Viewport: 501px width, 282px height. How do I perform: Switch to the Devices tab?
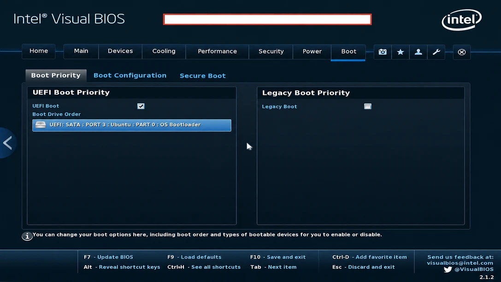coord(120,51)
